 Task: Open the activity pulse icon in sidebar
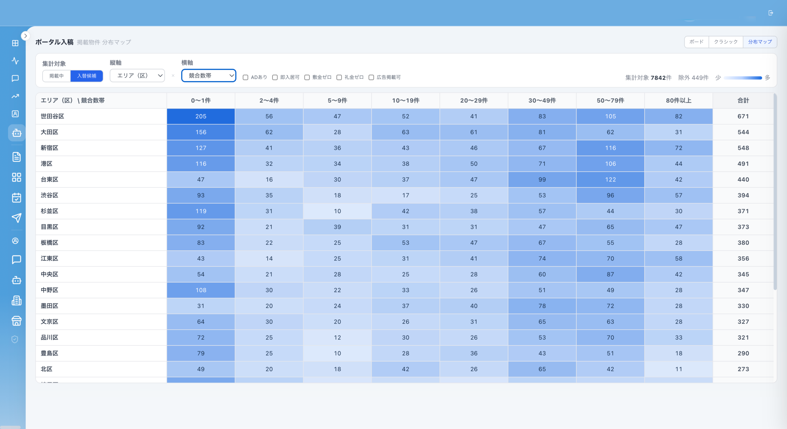pos(15,61)
